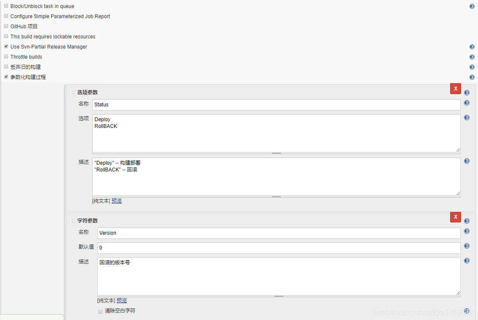Open help icon for 回滚的版本号 description field
This screenshot has width=478, height=320.
point(467,260)
